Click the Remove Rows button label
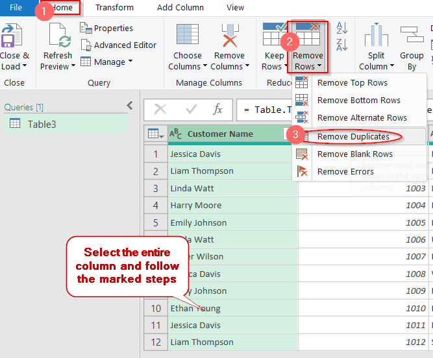 (308, 61)
